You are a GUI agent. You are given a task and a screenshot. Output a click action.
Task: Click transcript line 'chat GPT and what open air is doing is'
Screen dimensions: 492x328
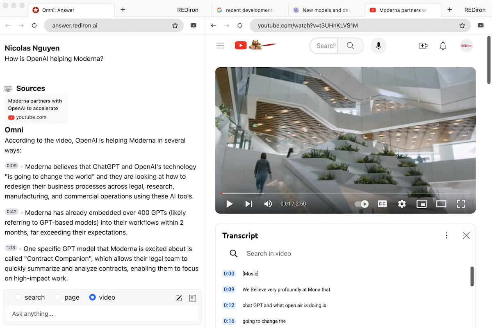(284, 305)
